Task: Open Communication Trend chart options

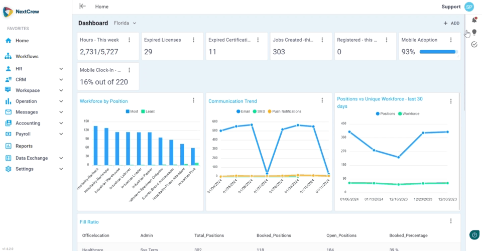Action: 322,100
